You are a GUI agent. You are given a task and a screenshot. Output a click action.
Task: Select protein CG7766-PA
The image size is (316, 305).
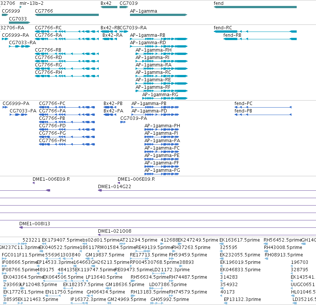click(52, 111)
